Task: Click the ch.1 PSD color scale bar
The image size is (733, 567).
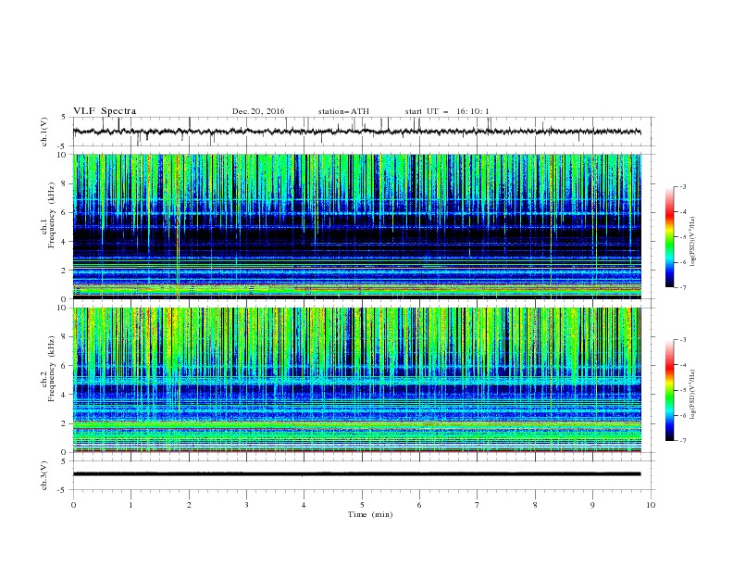Action: (x=670, y=237)
